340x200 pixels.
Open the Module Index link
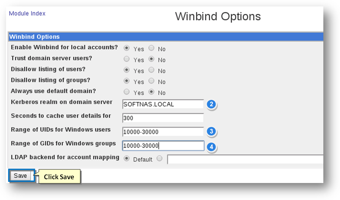point(27,14)
